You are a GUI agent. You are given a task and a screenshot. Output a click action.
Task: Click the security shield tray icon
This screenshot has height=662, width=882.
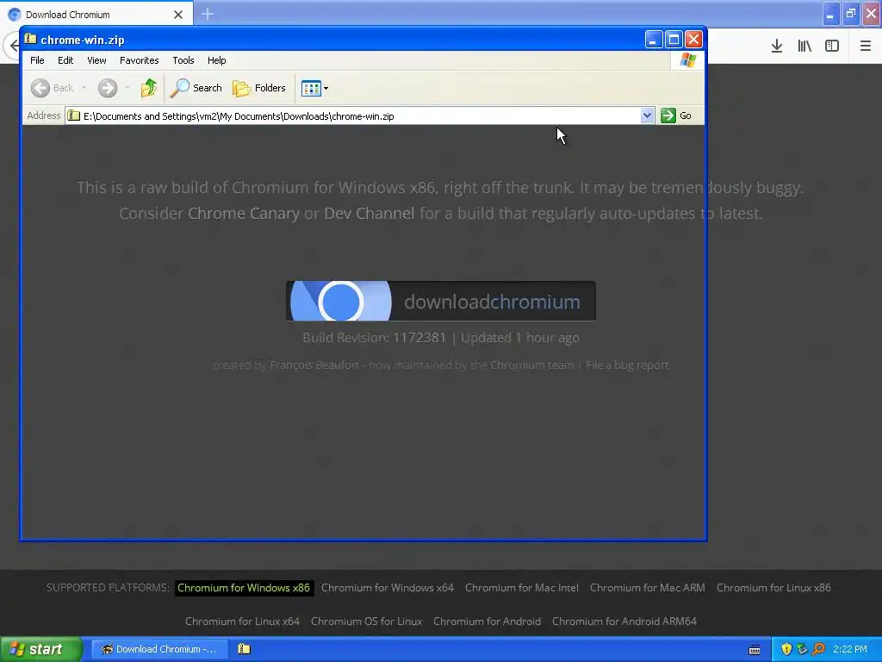[786, 649]
